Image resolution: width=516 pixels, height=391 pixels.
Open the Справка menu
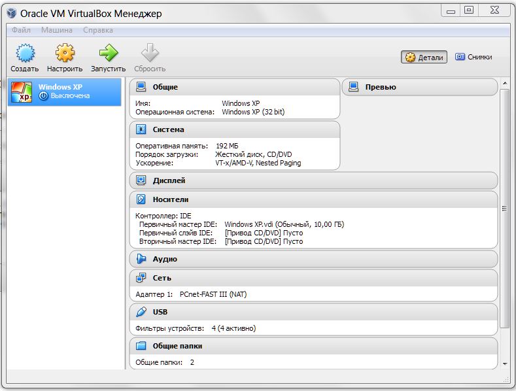[97, 30]
